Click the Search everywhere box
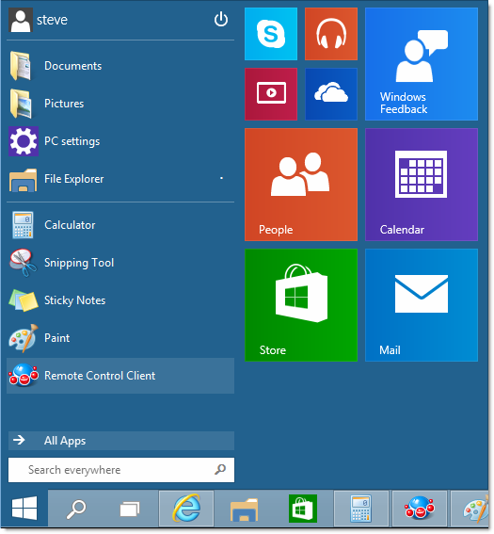494x534 pixels. [x=121, y=470]
